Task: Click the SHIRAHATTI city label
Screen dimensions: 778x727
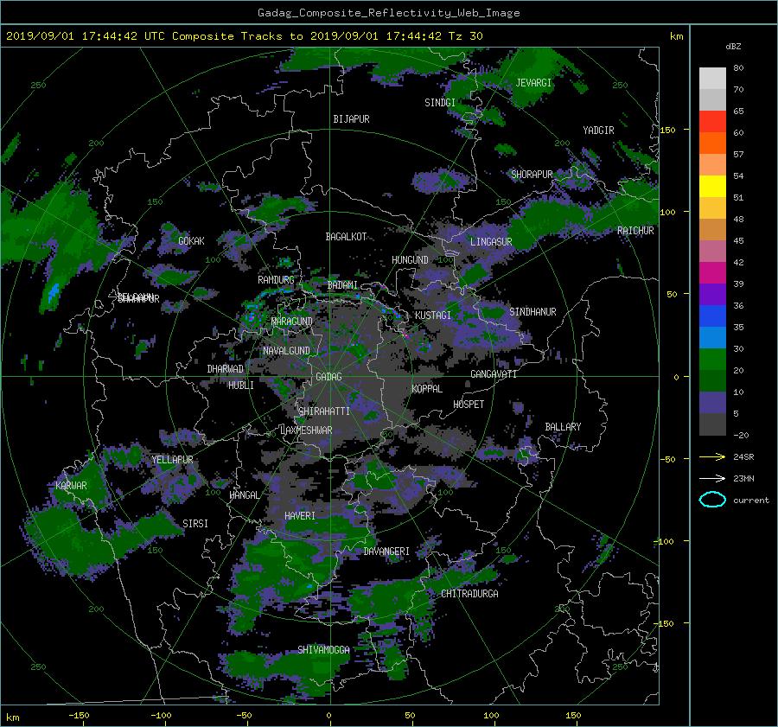Action: (324, 411)
